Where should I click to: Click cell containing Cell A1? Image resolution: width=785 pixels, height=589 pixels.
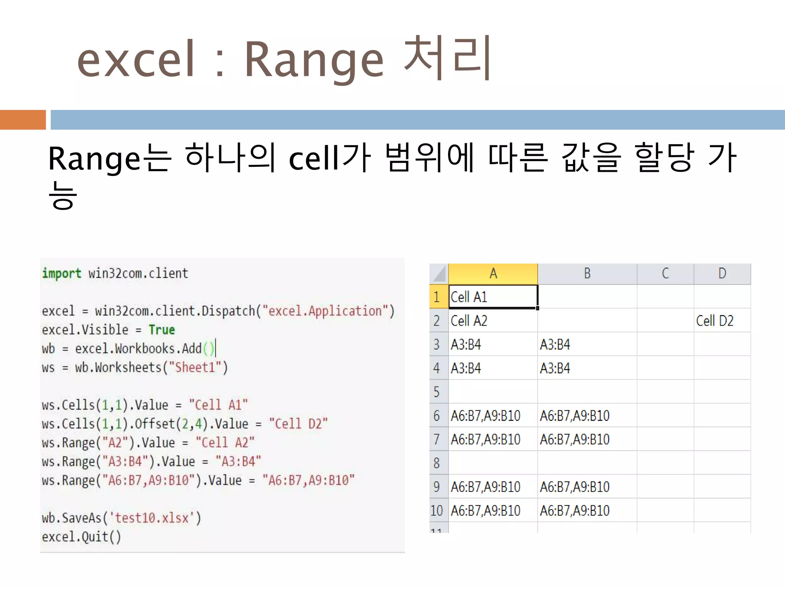[x=493, y=297]
